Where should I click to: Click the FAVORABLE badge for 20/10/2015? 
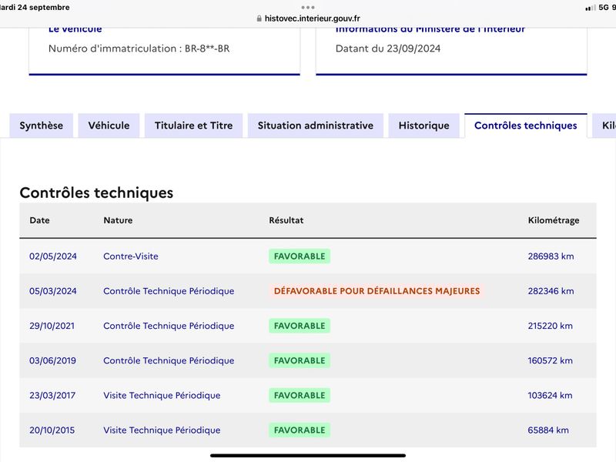(x=300, y=430)
